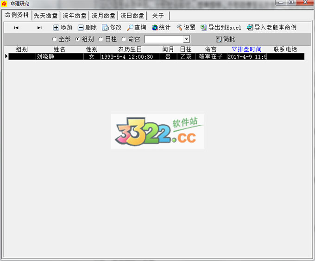Open 设置 settings

coord(186,27)
